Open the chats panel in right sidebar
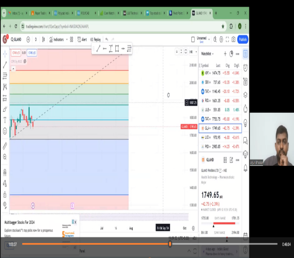The image size is (294, 258). coord(246,141)
